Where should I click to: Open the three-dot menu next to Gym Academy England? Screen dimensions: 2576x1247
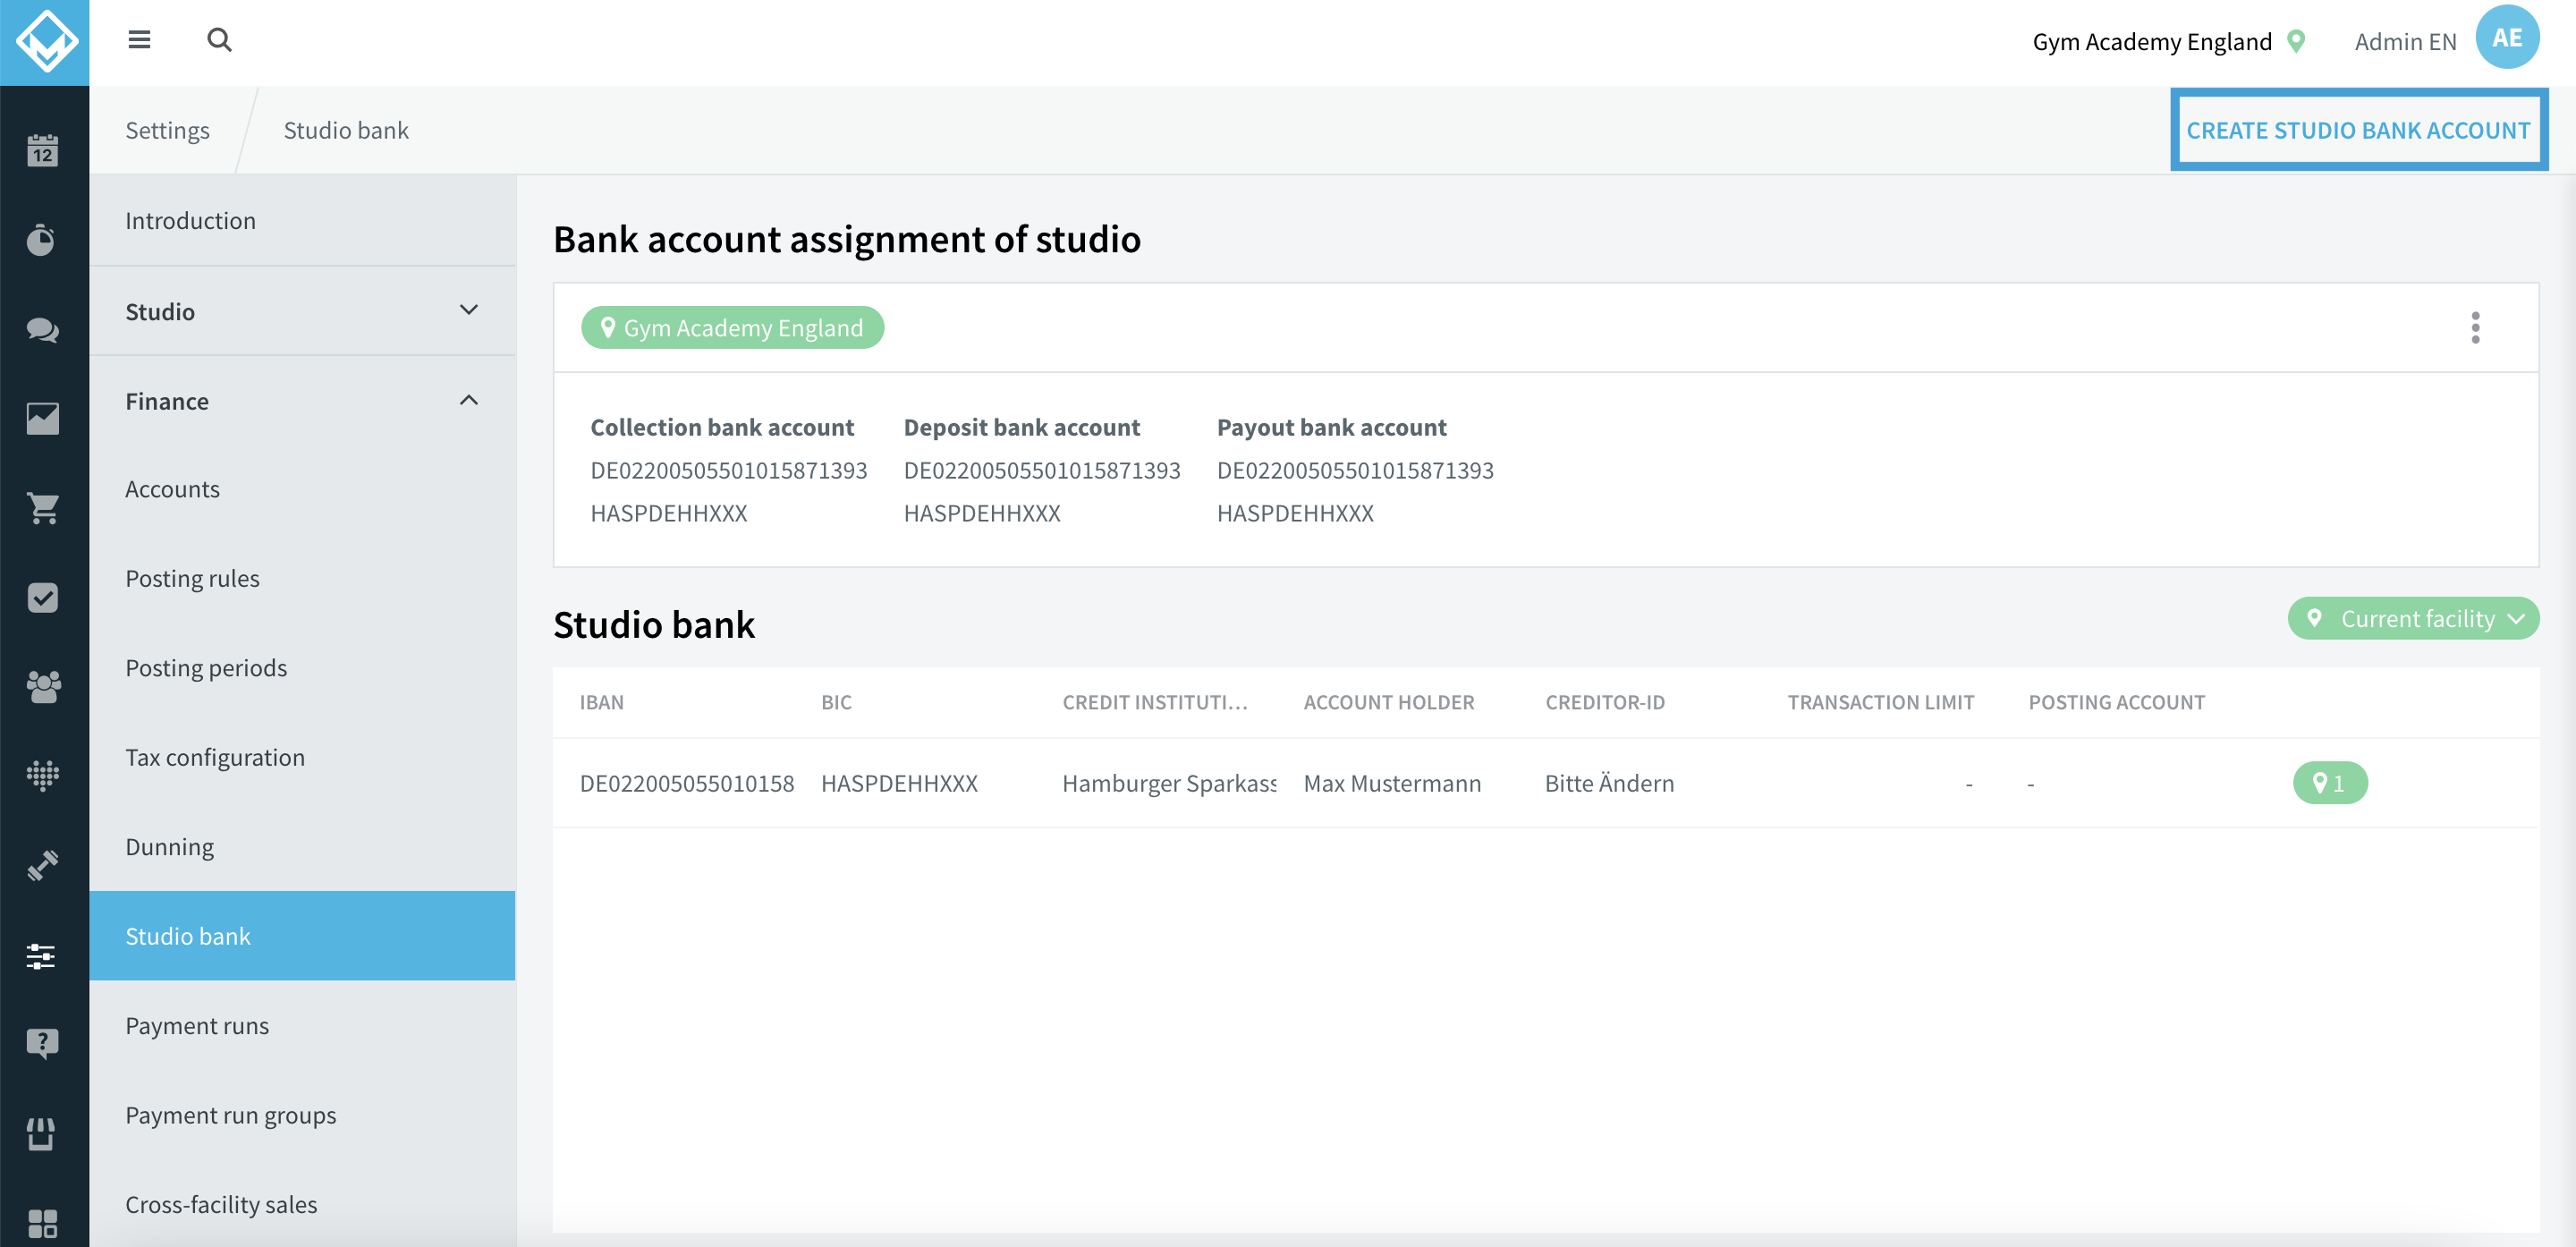click(x=2476, y=327)
